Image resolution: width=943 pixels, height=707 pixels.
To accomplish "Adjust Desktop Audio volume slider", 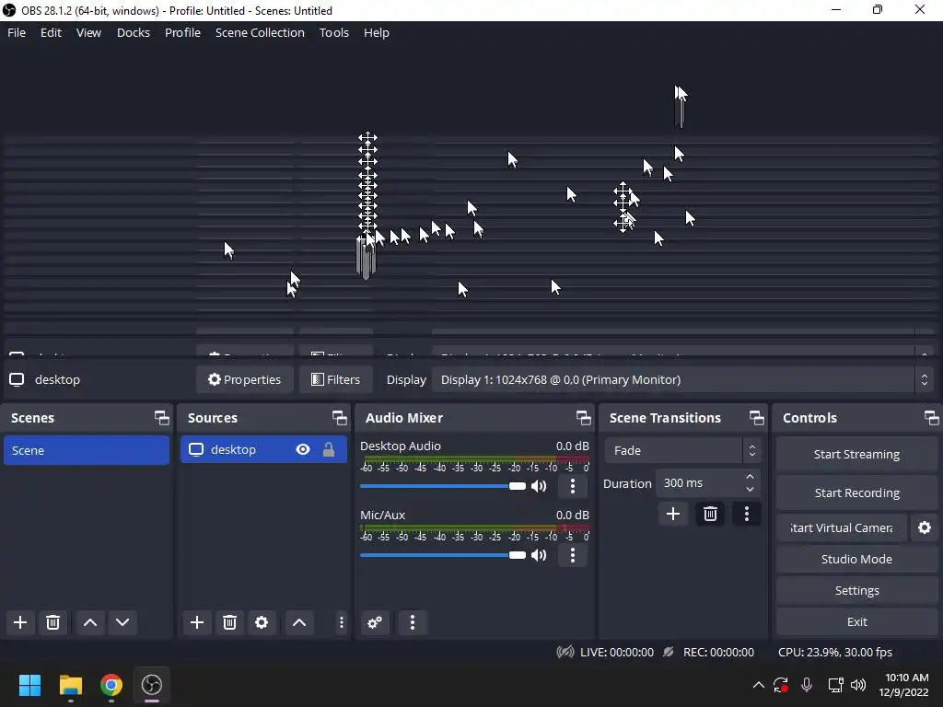I will [x=443, y=486].
